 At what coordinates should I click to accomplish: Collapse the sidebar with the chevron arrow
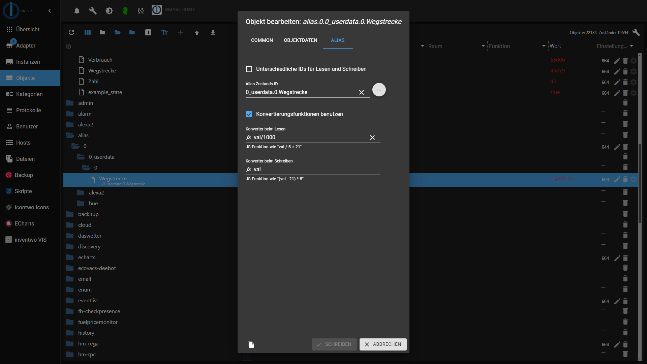[x=50, y=11]
